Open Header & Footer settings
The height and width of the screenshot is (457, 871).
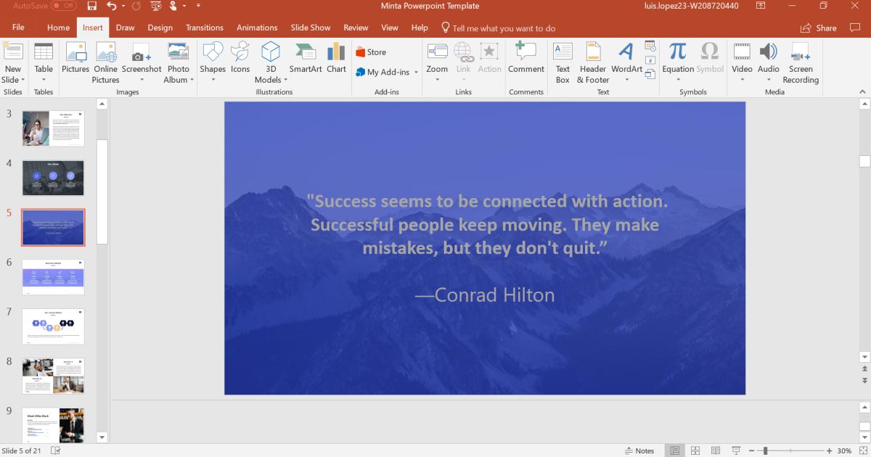click(x=593, y=62)
